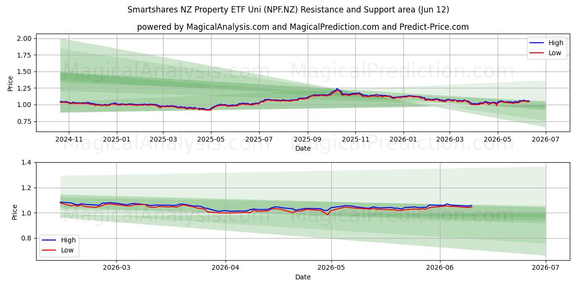Screen dimensions: 577x288
Task: Click the '1.25' price tick on the top chart
Action: point(24,88)
